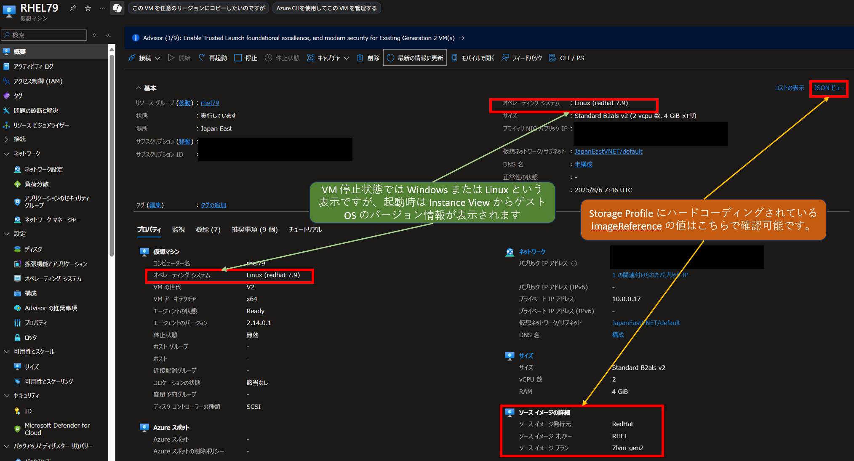854x461 pixels.
Task: Collapse the ネットワーク sidebar group
Action: [x=6, y=154]
